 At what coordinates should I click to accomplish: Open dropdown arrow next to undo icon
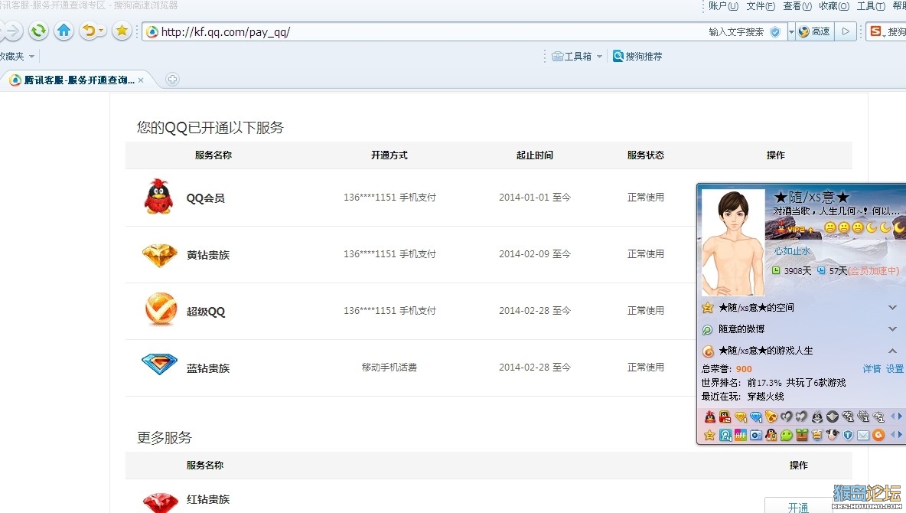point(102,31)
